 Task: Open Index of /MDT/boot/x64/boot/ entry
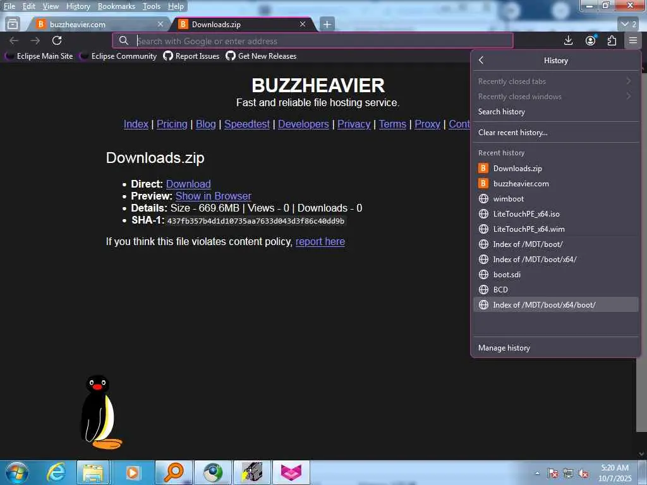pyautogui.click(x=555, y=305)
